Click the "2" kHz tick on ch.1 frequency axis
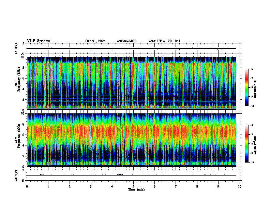The image size is (270, 209). coord(24,100)
